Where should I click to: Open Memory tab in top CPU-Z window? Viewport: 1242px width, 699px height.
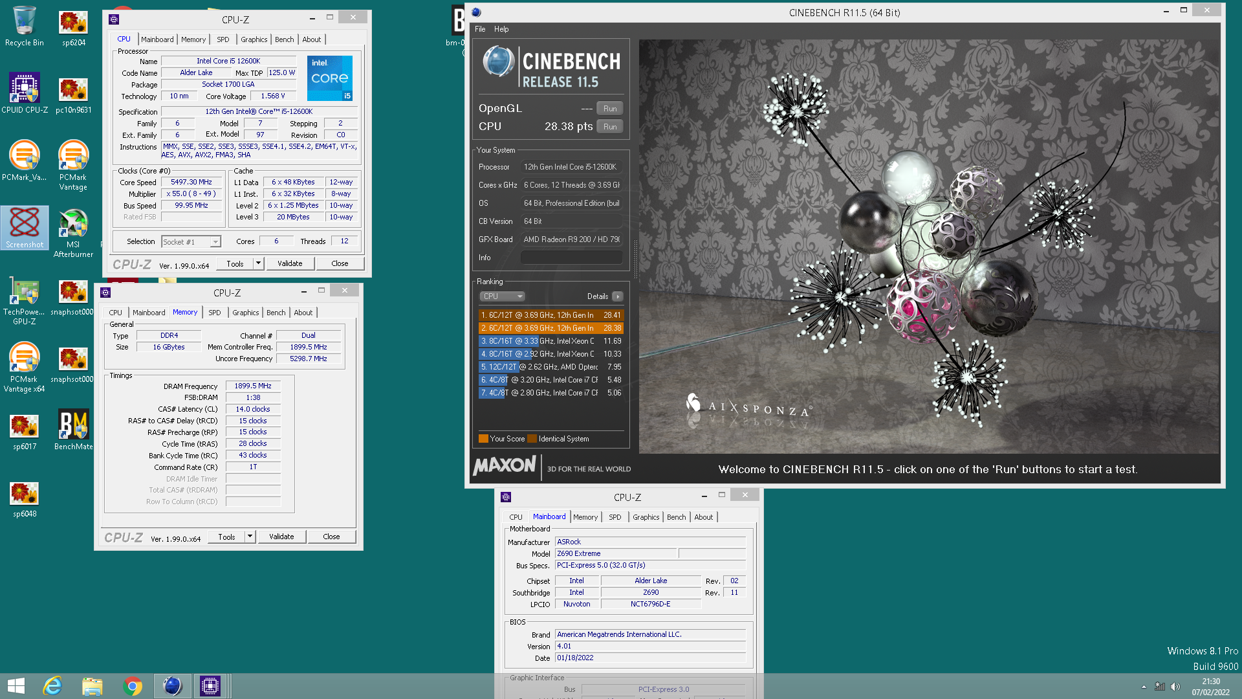(193, 39)
